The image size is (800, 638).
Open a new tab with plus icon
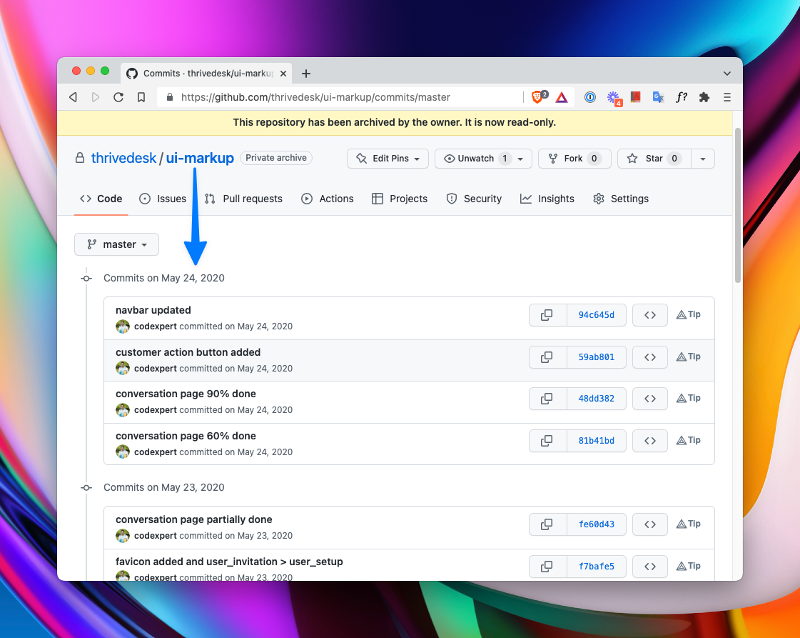306,74
